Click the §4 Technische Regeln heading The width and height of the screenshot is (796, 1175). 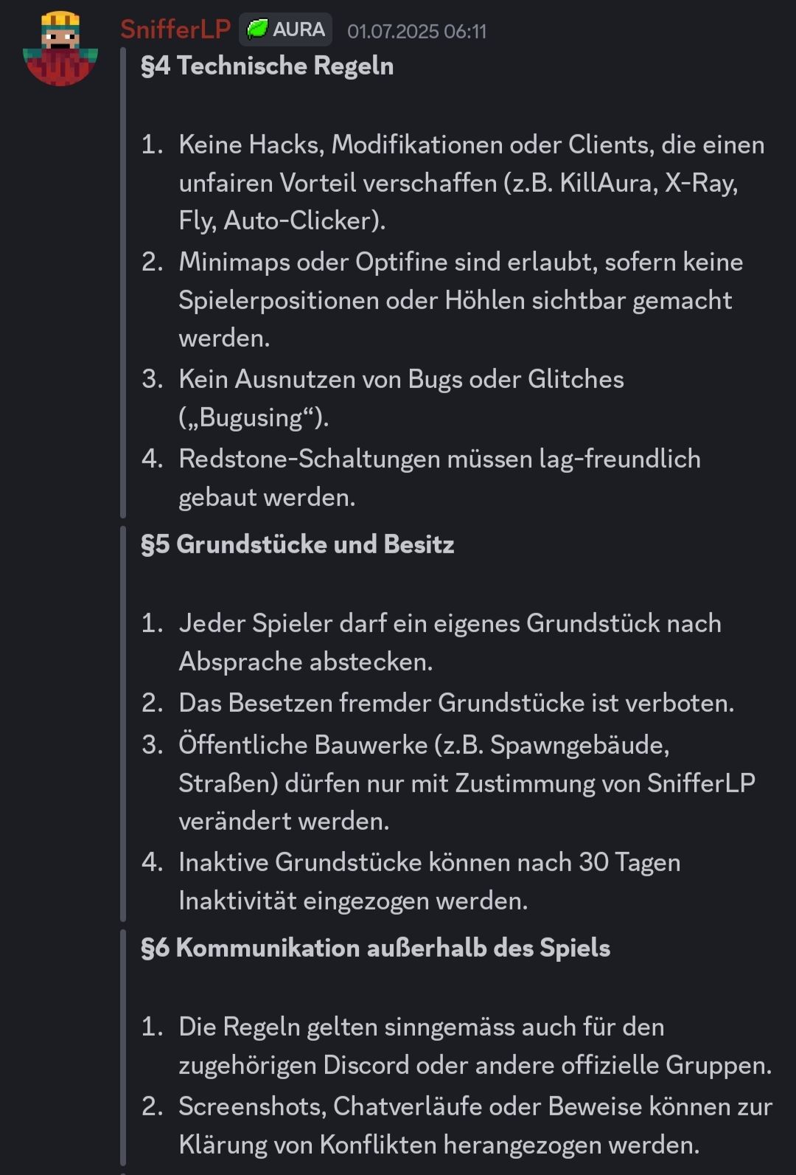(x=267, y=66)
